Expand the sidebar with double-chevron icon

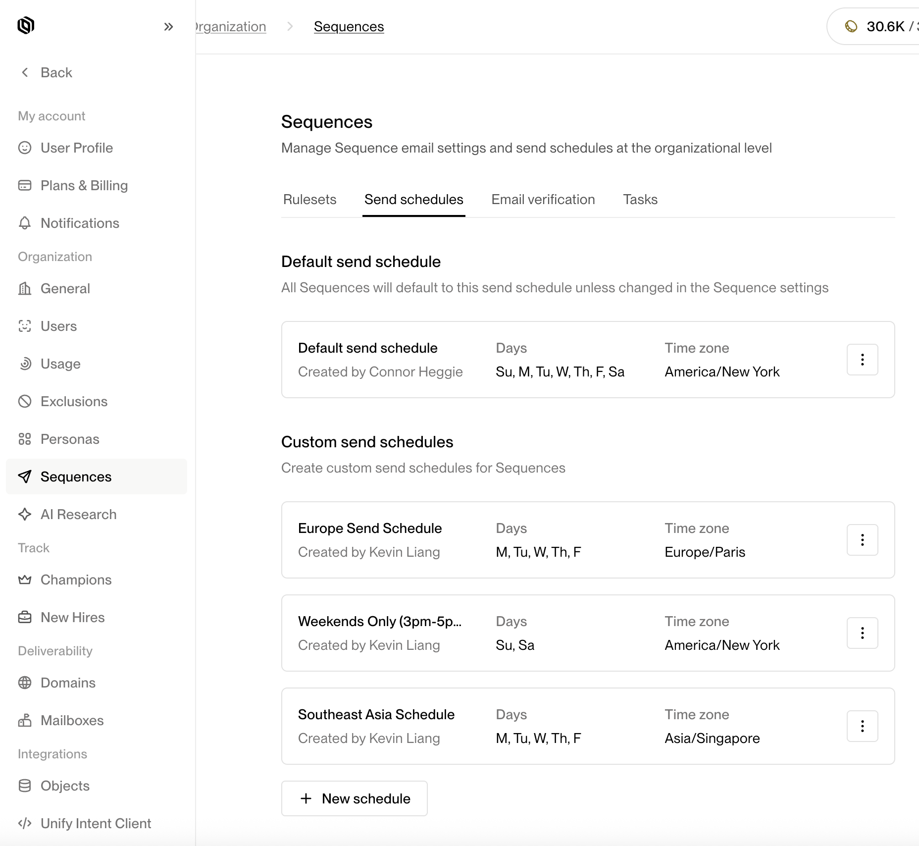(x=168, y=26)
